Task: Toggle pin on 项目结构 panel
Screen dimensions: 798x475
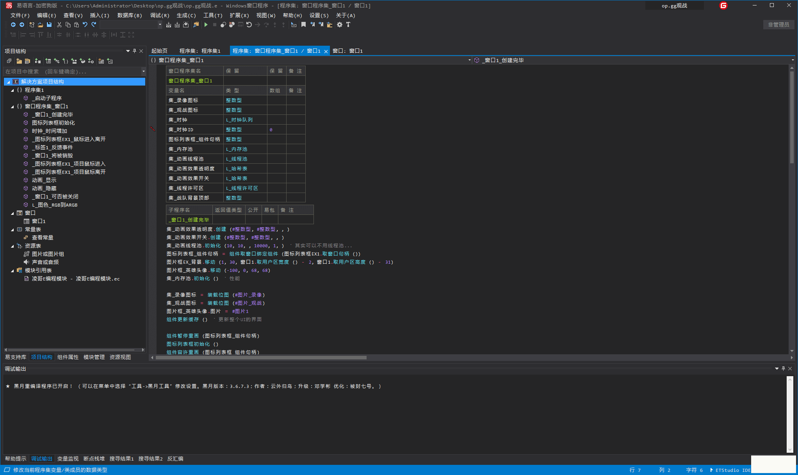Action: tap(135, 51)
